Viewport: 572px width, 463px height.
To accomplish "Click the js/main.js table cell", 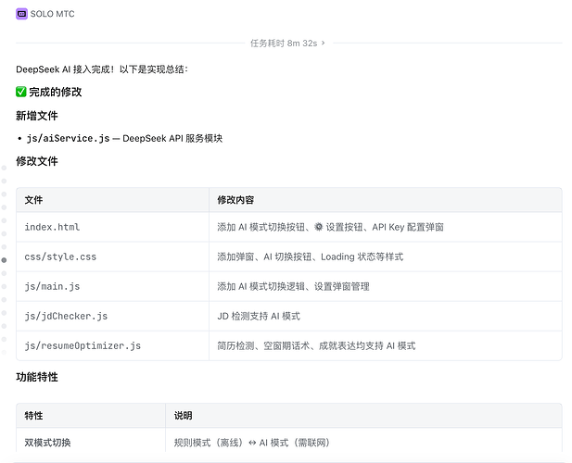I will click(x=112, y=286).
